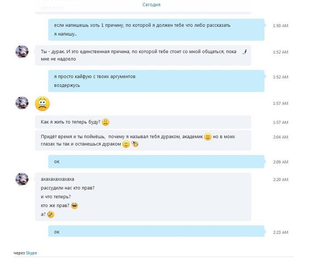This screenshot has height=258, width=309.
Task: Click the 1:50 AM timestamp
Action: pos(280,26)
